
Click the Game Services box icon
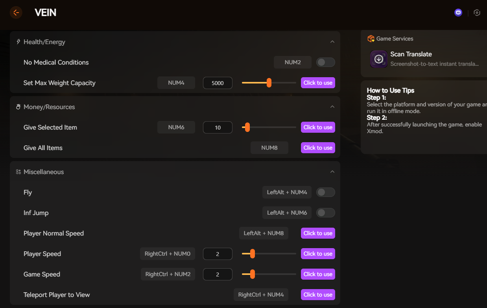coord(371,39)
